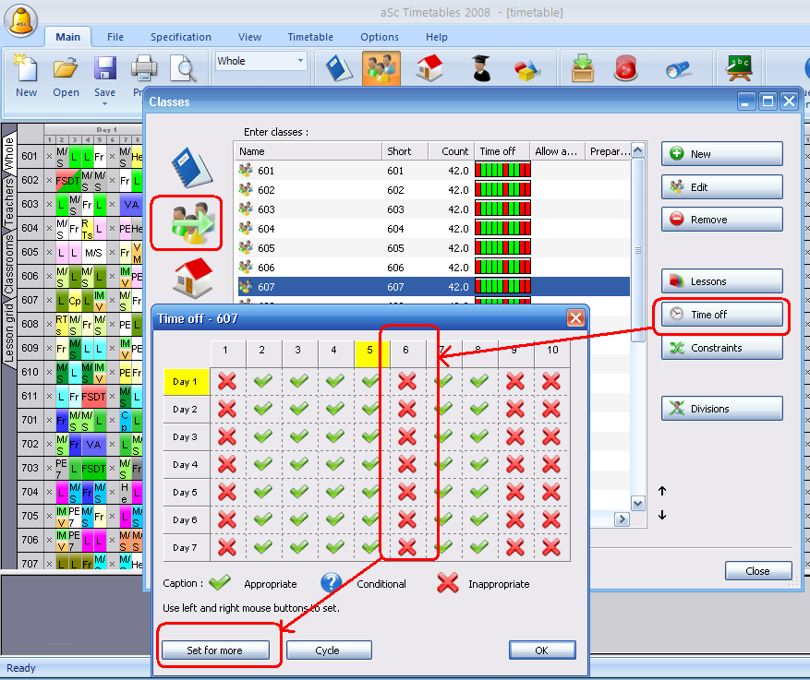Screen dimensions: 810x680
Task: Click the Time off bar for class 603
Action: [x=503, y=209]
